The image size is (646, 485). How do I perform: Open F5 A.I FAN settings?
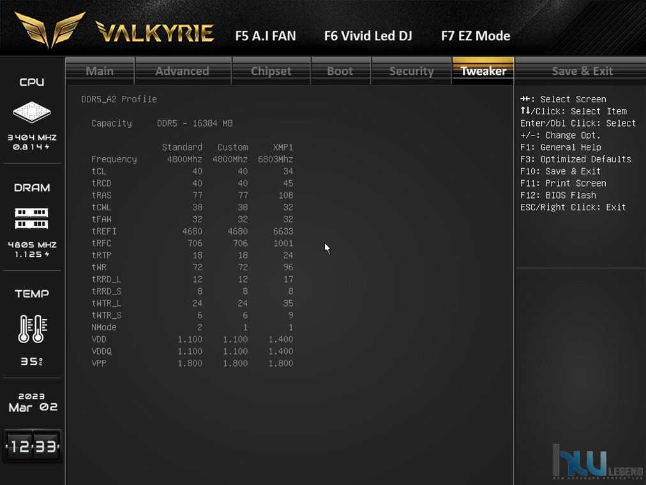pyautogui.click(x=266, y=36)
